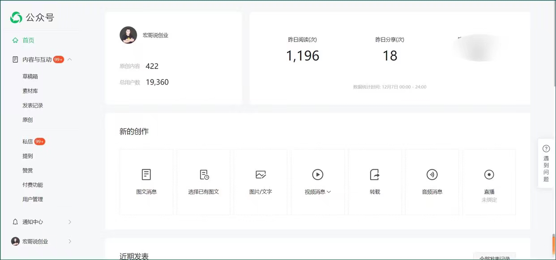
Task: Open the 图文消息 creation icon
Action: coord(146,175)
